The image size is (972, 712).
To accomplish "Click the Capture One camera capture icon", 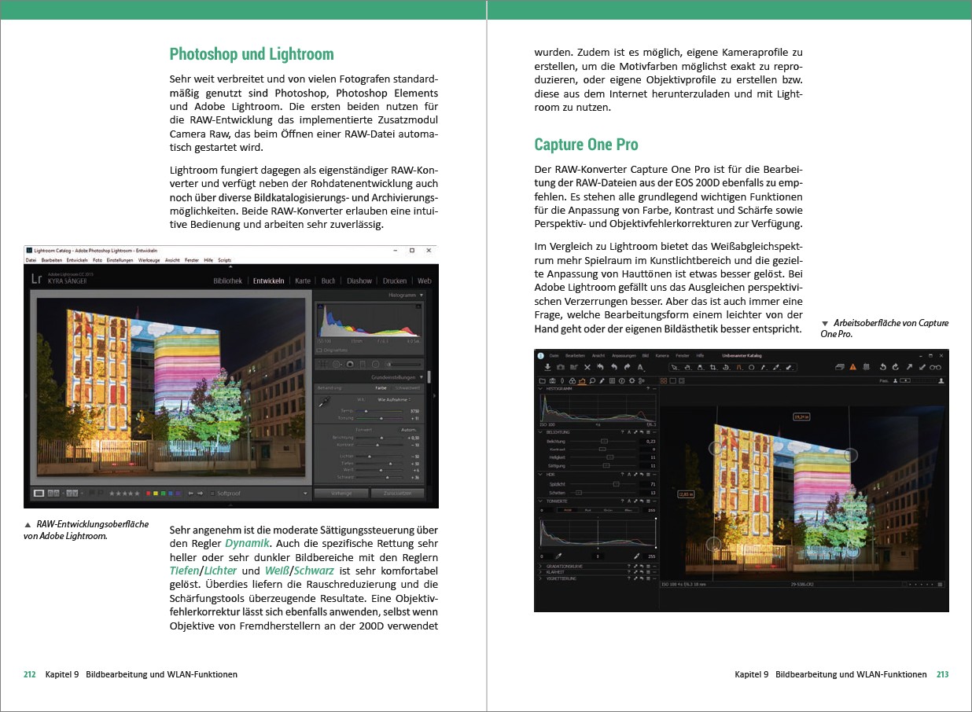I will [x=561, y=367].
